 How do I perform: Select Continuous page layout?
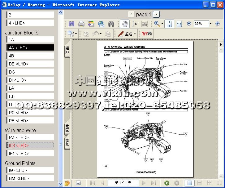pyautogui.click(x=199, y=183)
